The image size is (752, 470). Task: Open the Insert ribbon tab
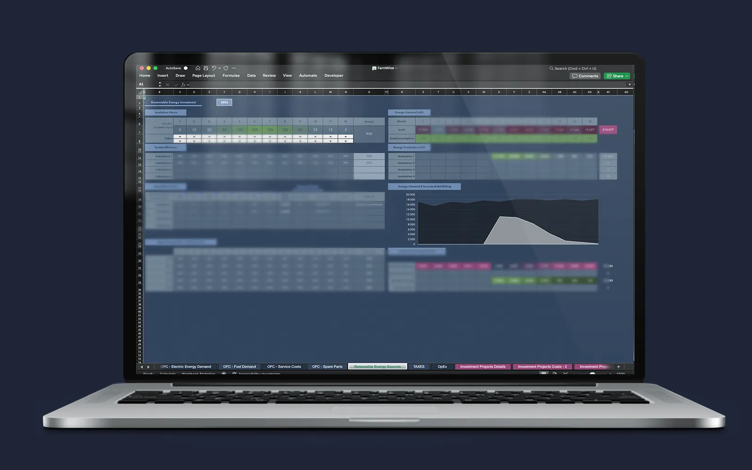point(163,76)
